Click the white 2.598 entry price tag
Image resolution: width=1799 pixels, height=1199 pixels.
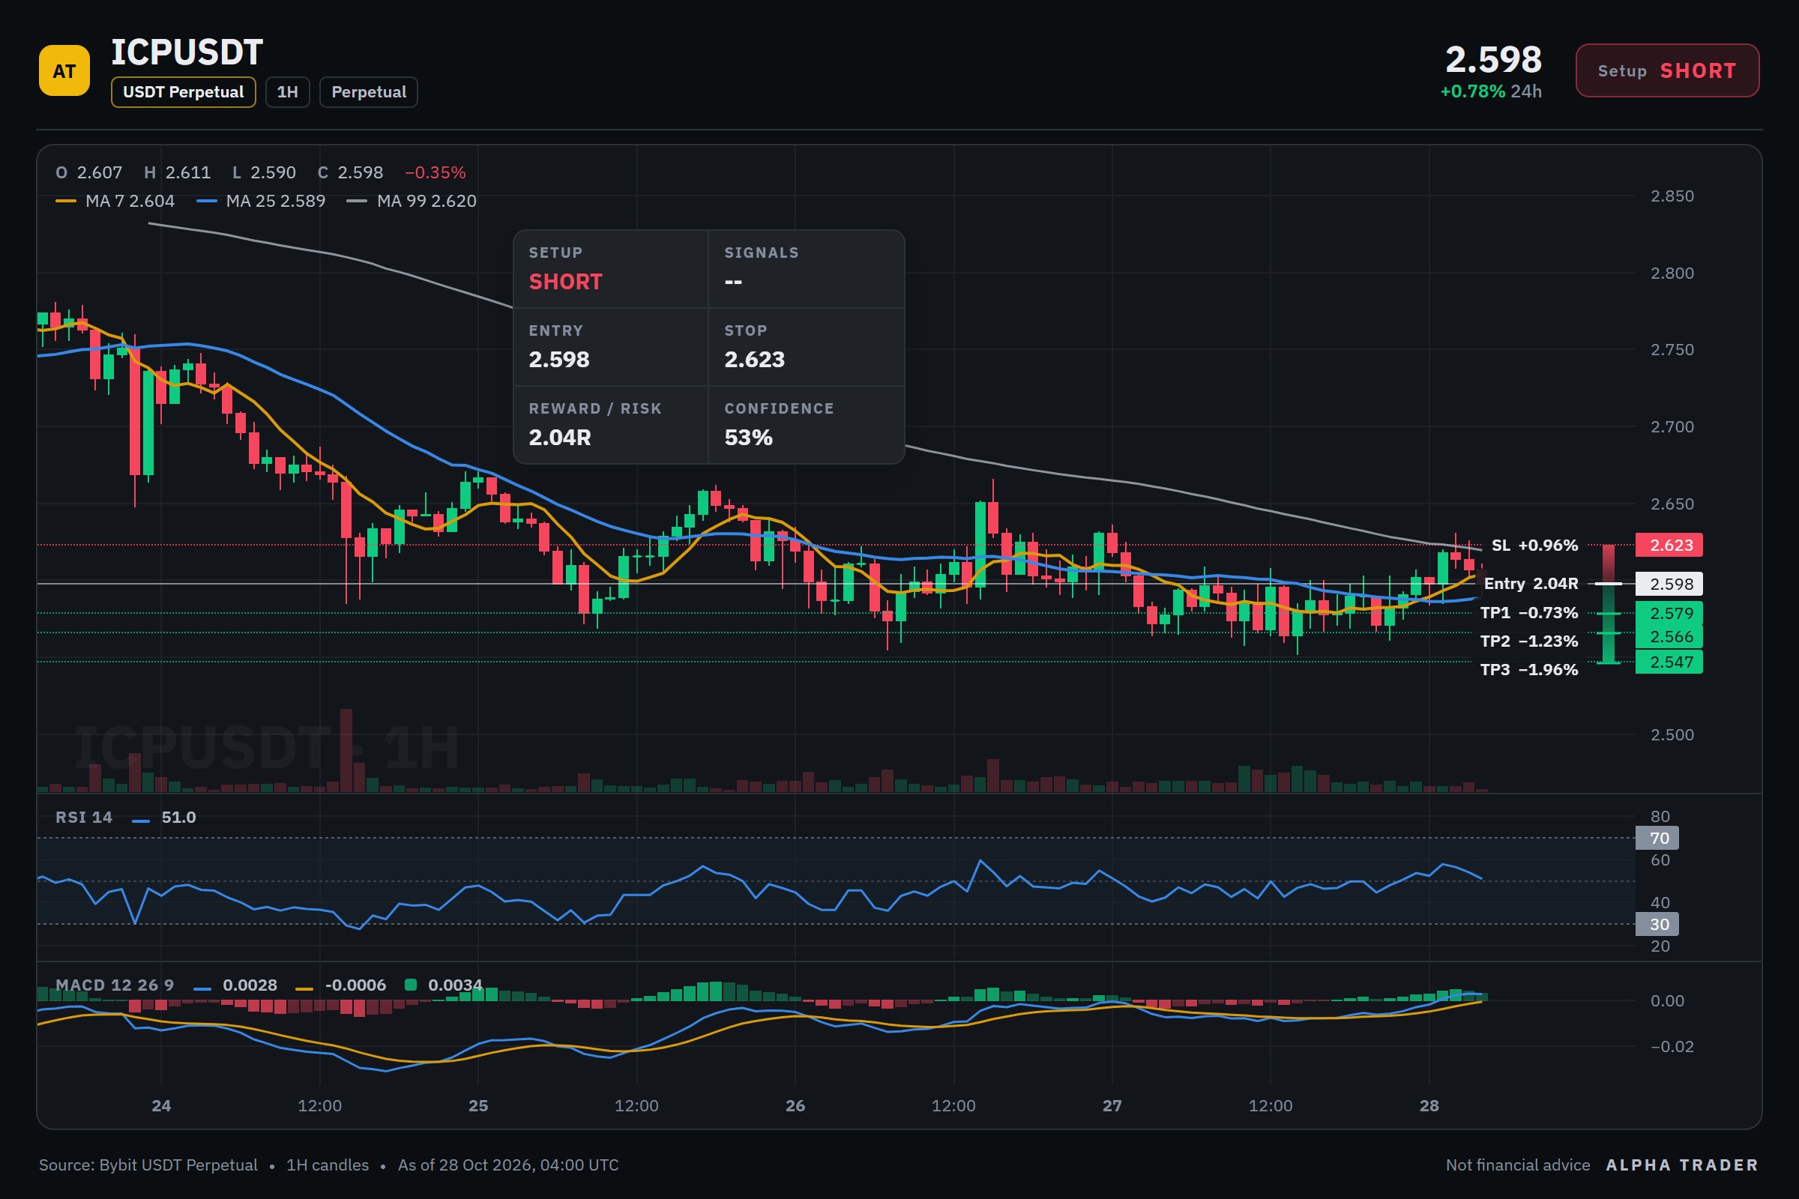click(1669, 584)
